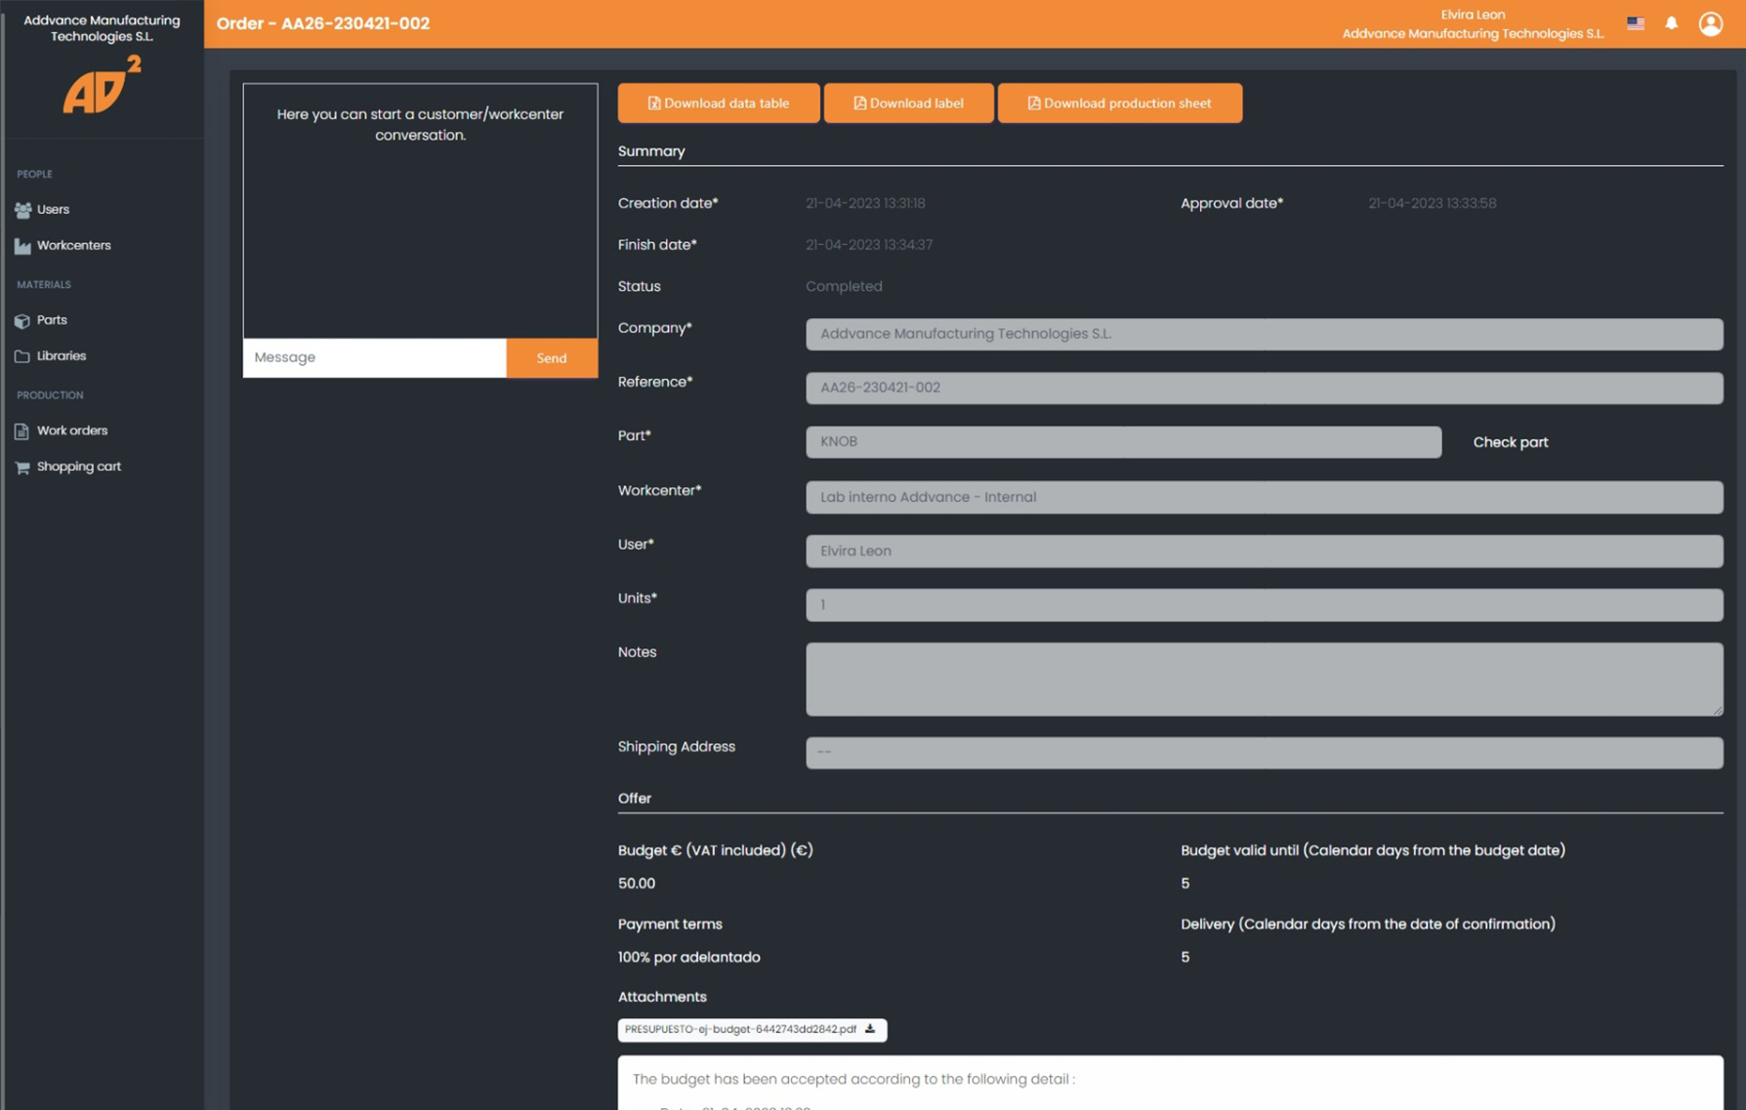Open the user profile avatar icon
1746x1110 pixels.
click(x=1710, y=23)
